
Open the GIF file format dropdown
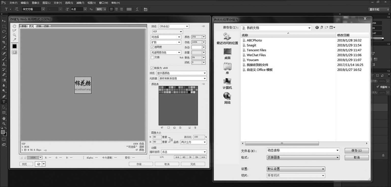tap(167, 32)
